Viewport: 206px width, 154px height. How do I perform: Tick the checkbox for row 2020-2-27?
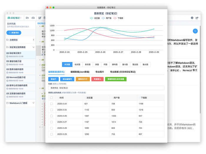(51, 122)
